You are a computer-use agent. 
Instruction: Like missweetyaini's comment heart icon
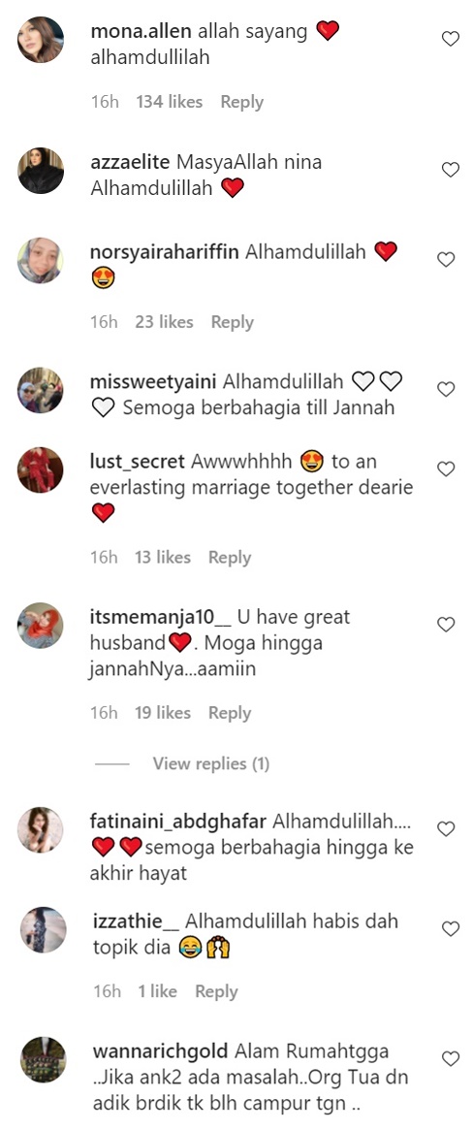(446, 390)
